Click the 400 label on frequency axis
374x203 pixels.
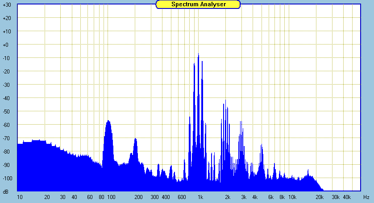click(166, 197)
